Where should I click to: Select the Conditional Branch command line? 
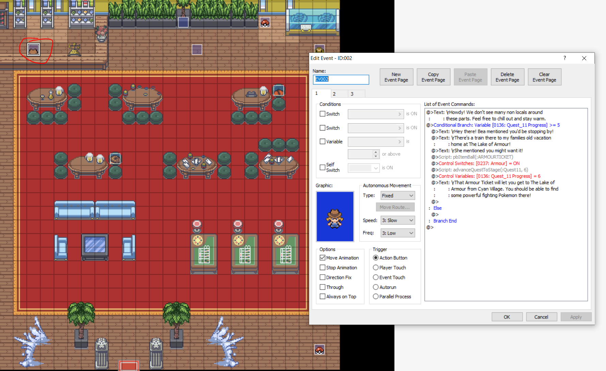click(x=493, y=125)
